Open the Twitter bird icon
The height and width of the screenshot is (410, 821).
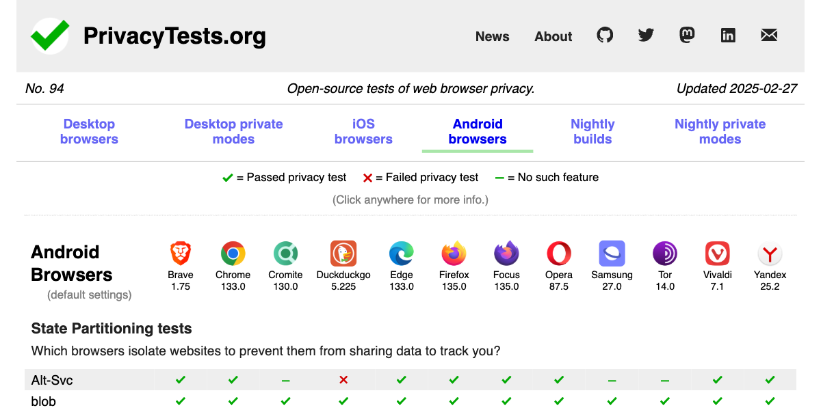tap(646, 35)
